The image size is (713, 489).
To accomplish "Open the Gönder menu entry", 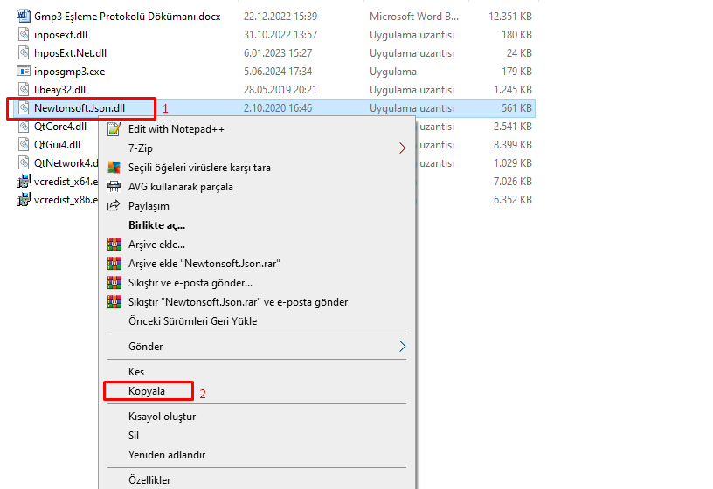I will pyautogui.click(x=146, y=347).
